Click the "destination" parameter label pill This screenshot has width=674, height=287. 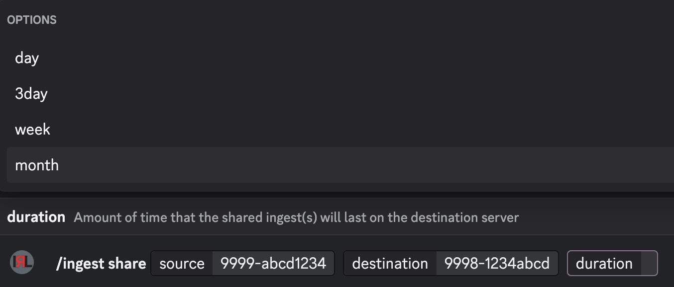pos(390,263)
